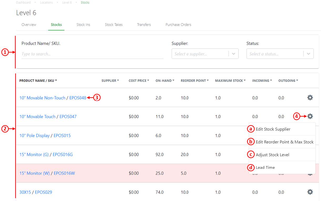
Task: Open the 10" Pole Display product link
Action: coord(34,136)
